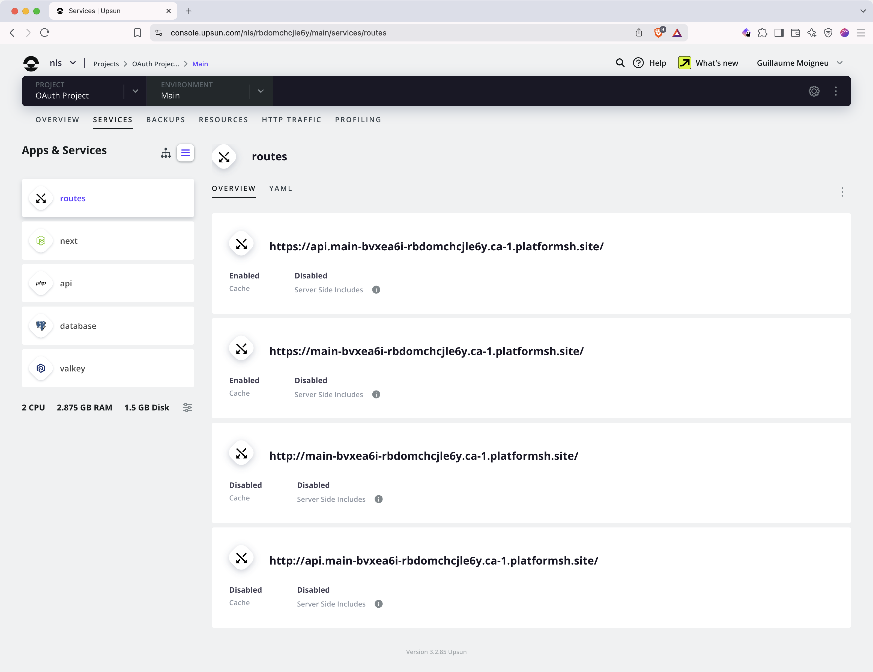873x672 pixels.
Task: Click Main breadcrumb link
Action: coord(200,64)
